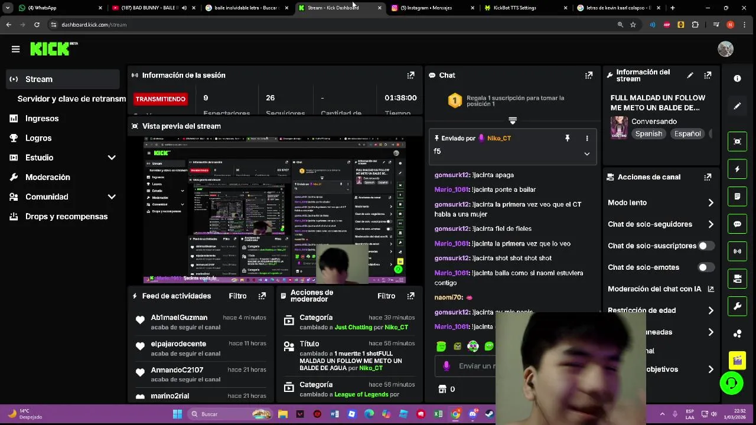Click the Spanish tag in stream info
This screenshot has height=425, width=756.
pos(649,134)
